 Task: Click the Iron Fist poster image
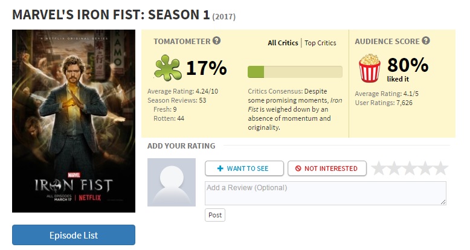74,121
